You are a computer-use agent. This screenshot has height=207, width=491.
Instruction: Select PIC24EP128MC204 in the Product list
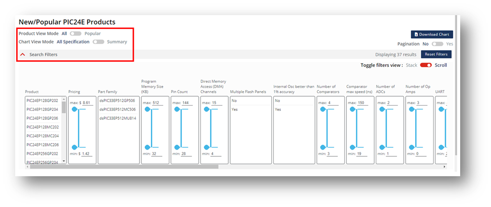click(x=42, y=136)
